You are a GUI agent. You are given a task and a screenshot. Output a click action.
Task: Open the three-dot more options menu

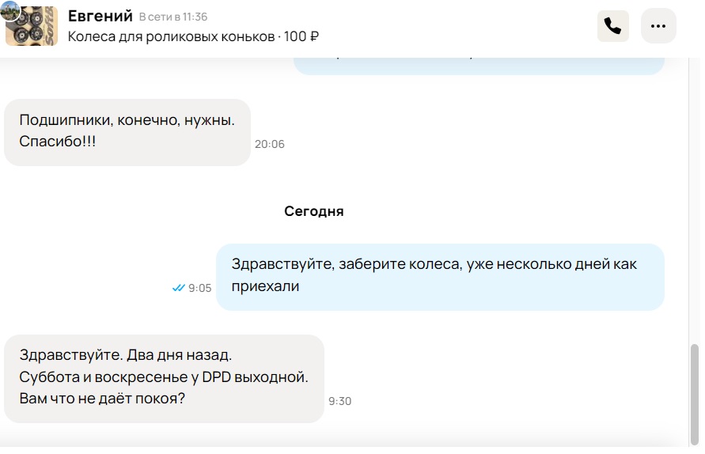tap(658, 25)
